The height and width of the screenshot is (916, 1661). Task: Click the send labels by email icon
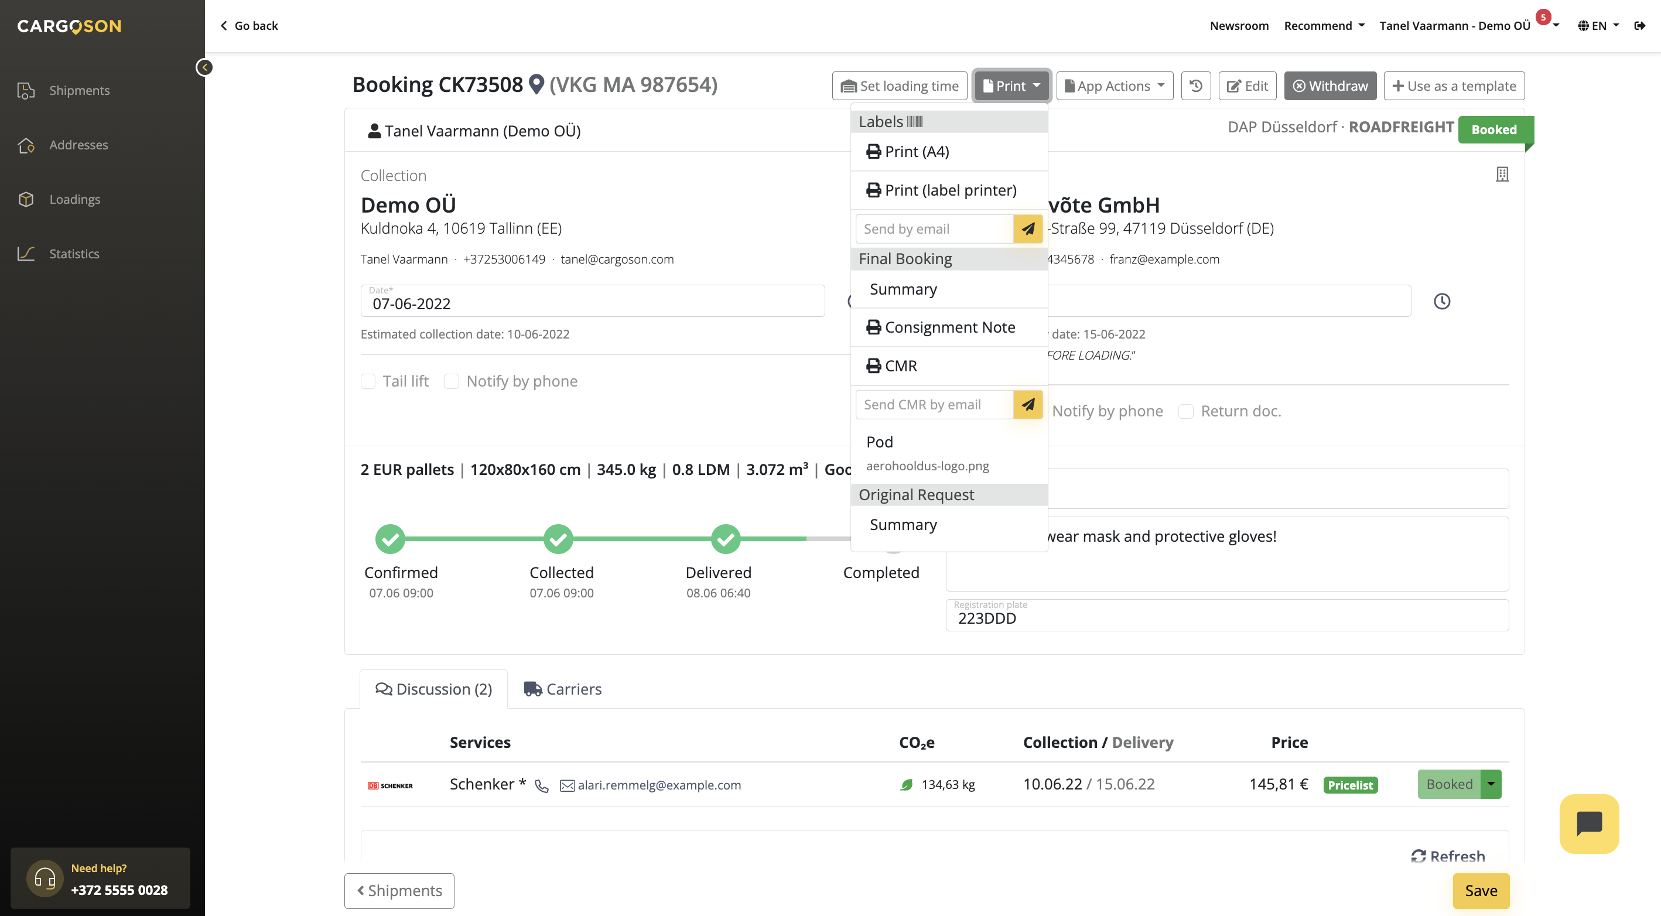pos(1028,229)
